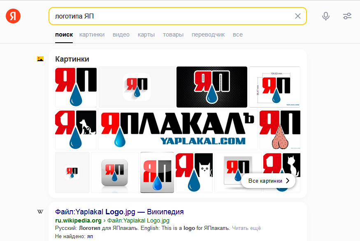Open the Файл:Yaplakal Logo.jpg Wikipedia result
Viewport: 360px width, 241px height.
(119, 212)
